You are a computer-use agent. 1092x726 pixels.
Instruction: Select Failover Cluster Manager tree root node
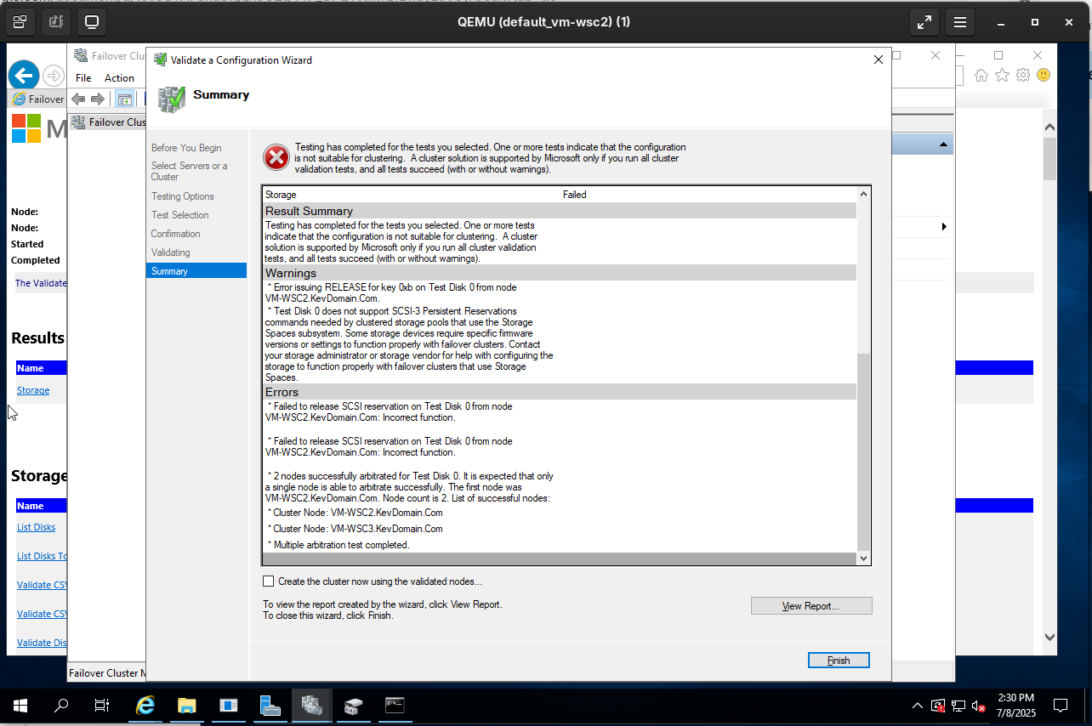tap(110, 122)
